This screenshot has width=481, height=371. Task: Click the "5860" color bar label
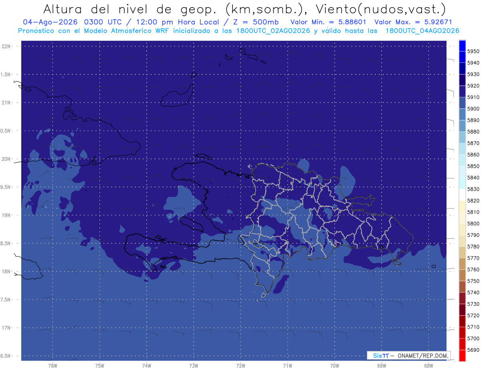click(473, 154)
